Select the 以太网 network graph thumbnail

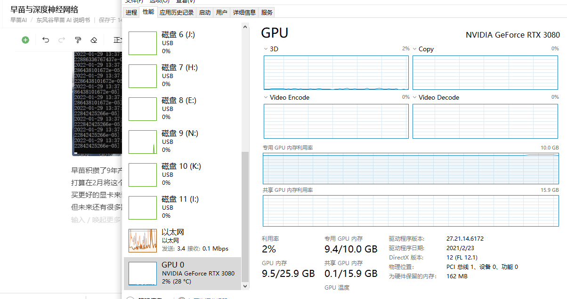point(143,241)
